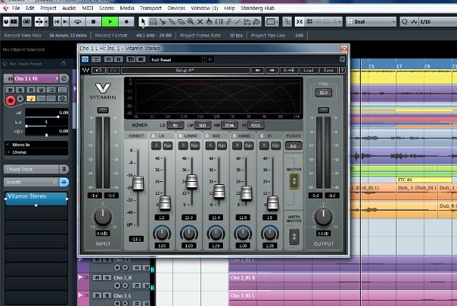457x306 pixels.
Task: Stop the transport
Action: [x=94, y=21]
